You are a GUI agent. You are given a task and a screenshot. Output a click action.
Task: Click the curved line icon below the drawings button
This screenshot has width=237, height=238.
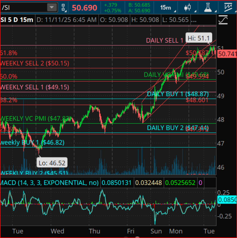coord(223,20)
